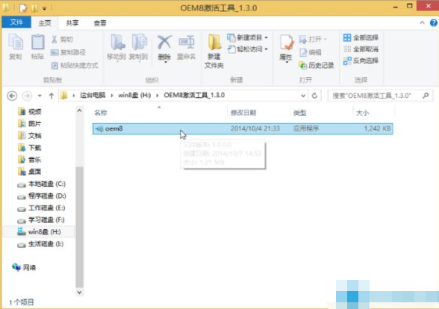Select the oem8 application file
This screenshot has width=439, height=309.
(243, 128)
